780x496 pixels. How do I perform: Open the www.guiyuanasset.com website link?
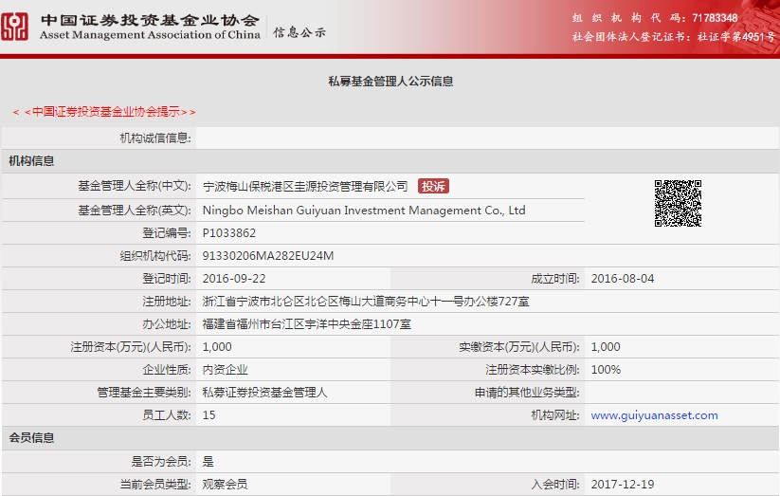(x=654, y=415)
